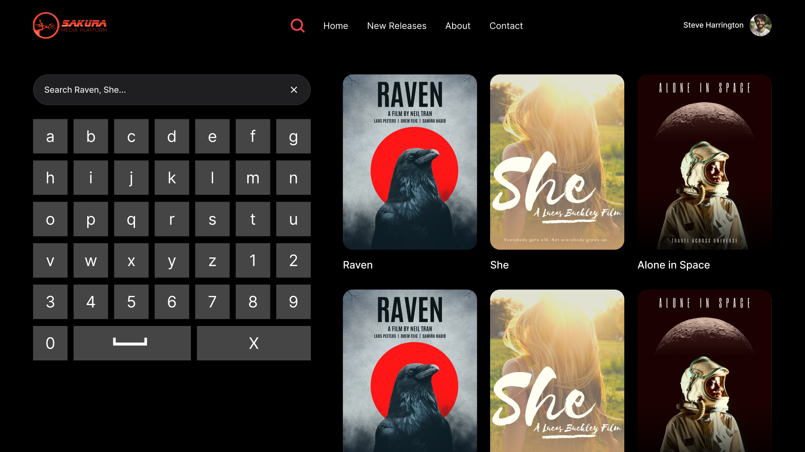Viewport: 805px width, 452px height.
Task: Tap the letter g key
Action: tap(293, 136)
